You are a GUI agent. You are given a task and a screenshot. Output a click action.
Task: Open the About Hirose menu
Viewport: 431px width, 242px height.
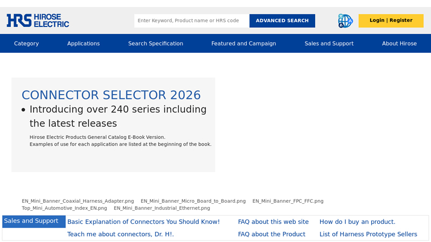[x=399, y=44]
